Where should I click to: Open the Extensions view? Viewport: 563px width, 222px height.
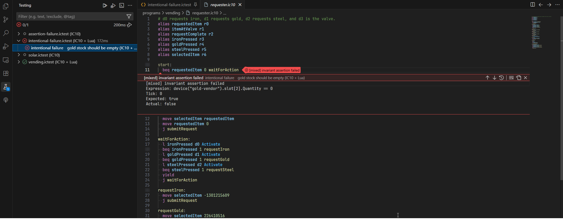(6, 74)
